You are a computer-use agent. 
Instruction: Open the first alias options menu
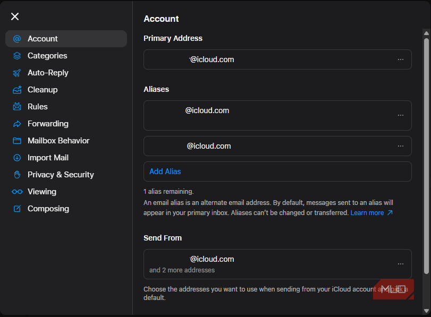pos(400,115)
